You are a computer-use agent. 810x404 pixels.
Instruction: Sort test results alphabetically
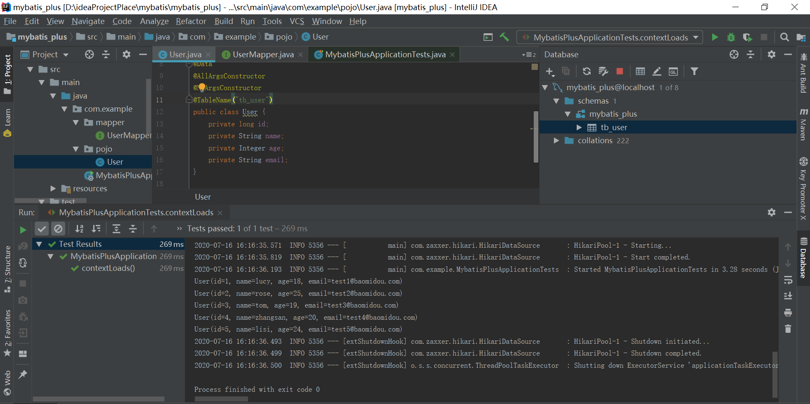click(79, 229)
